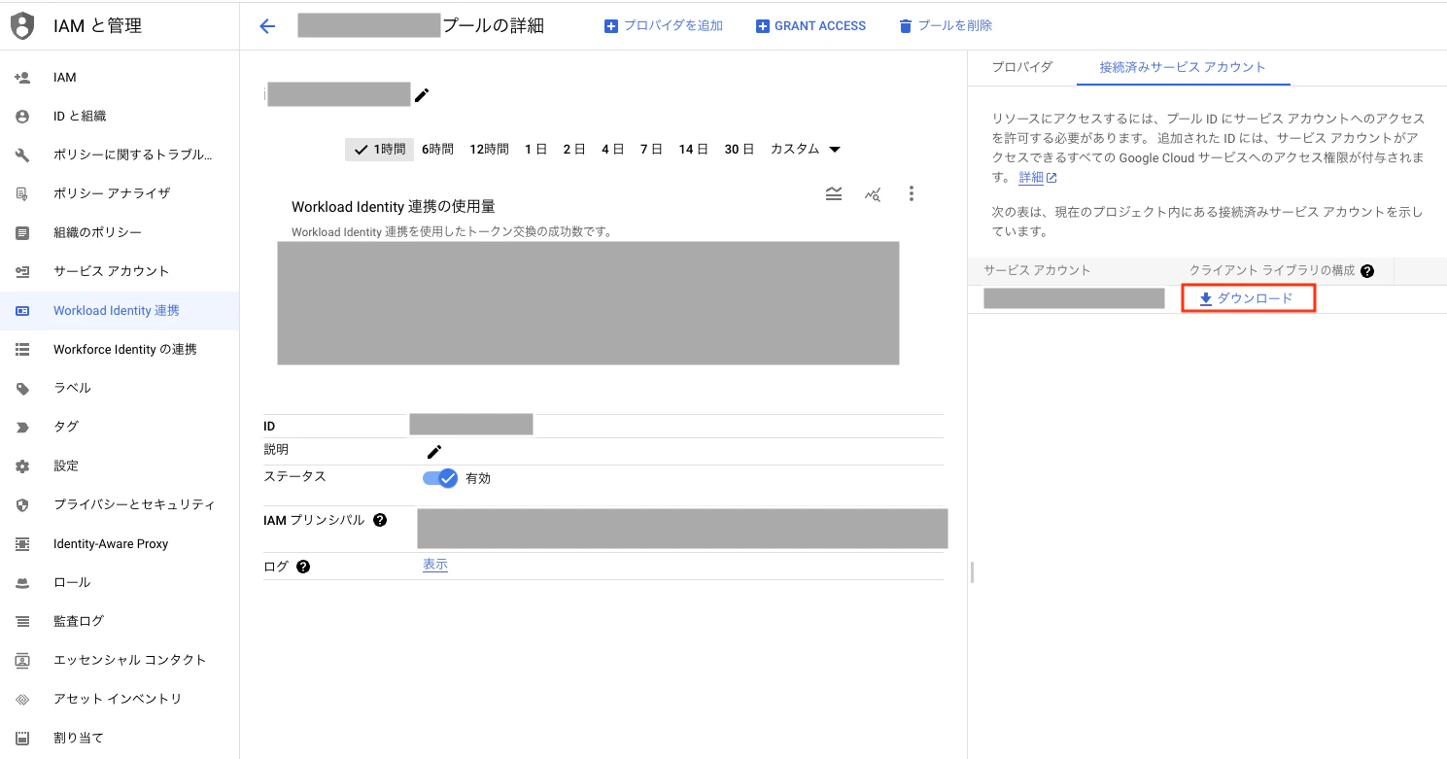Click the 組織のポリシー list icon

point(22,232)
